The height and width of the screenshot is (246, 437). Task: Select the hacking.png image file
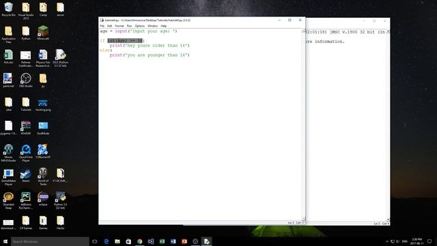[43, 105]
